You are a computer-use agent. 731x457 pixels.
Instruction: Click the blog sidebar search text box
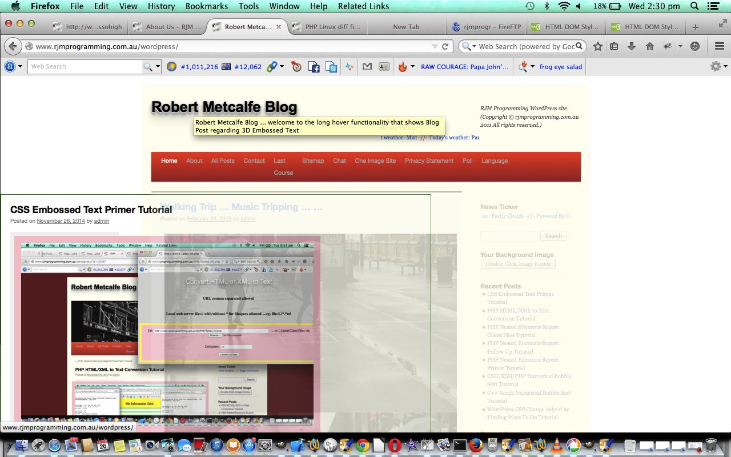[509, 236]
